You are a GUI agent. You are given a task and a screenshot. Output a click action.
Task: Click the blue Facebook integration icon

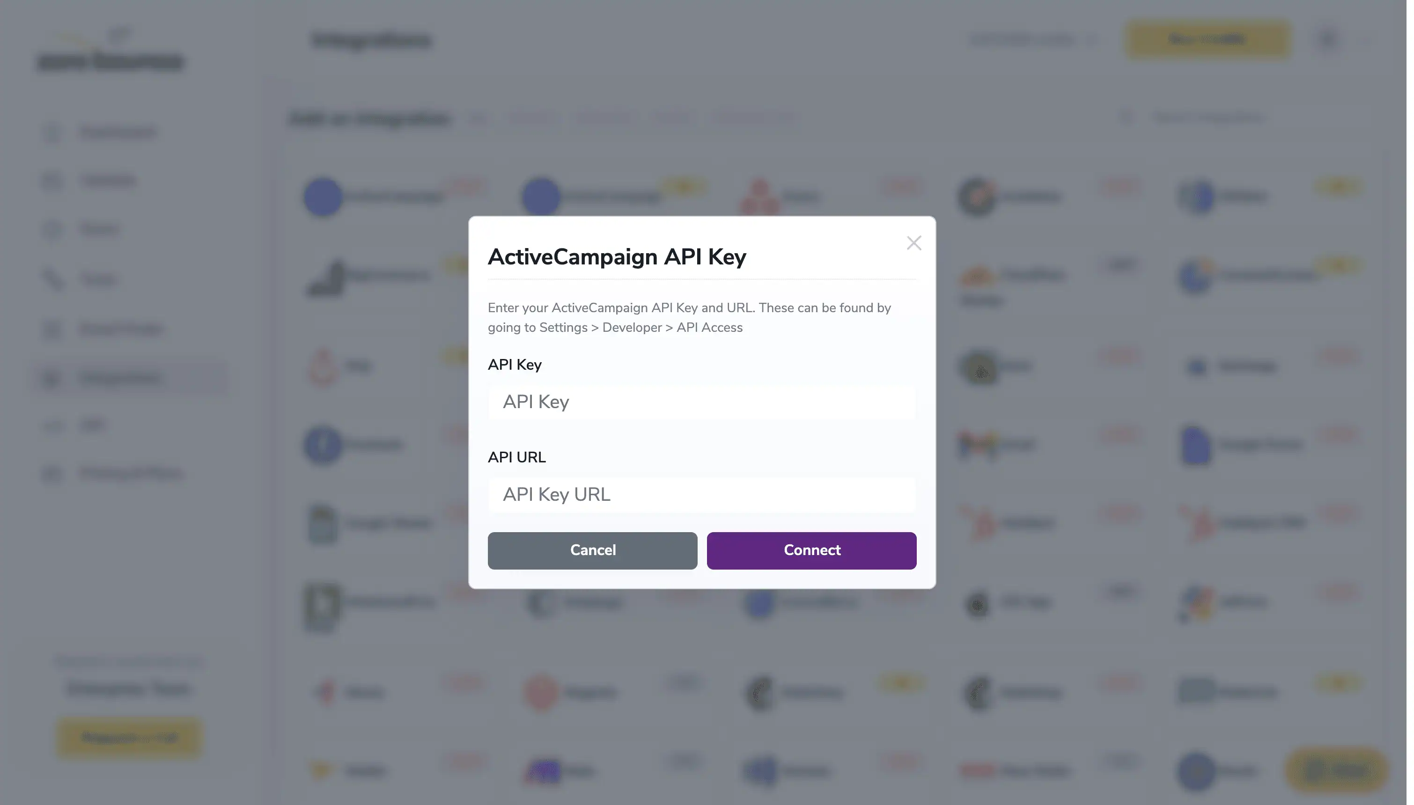point(324,444)
